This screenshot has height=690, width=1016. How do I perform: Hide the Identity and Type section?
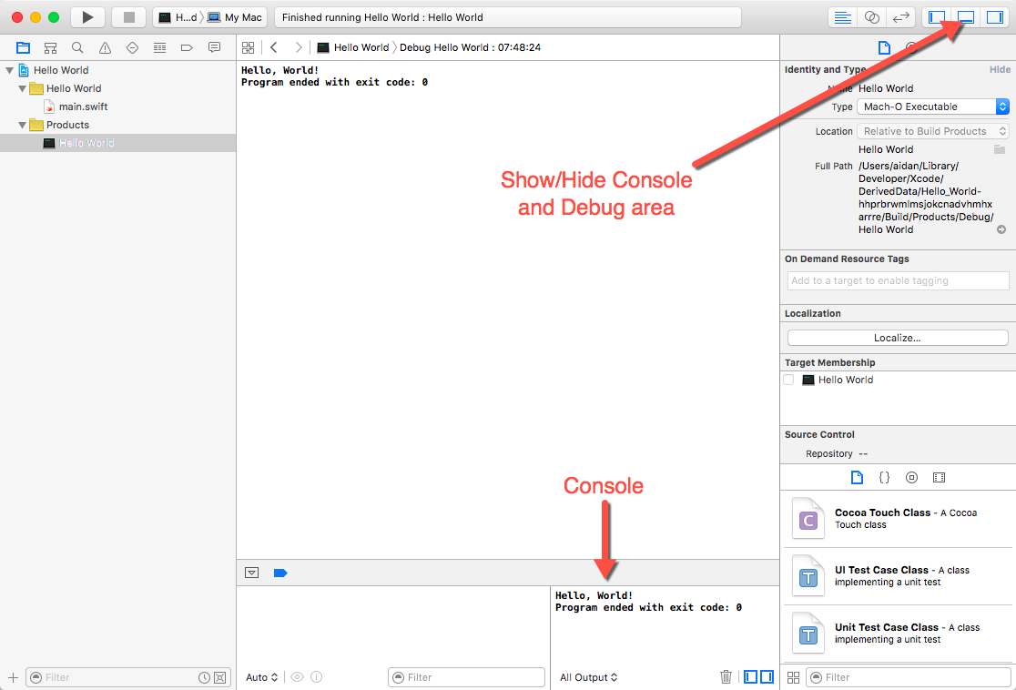pos(1000,69)
